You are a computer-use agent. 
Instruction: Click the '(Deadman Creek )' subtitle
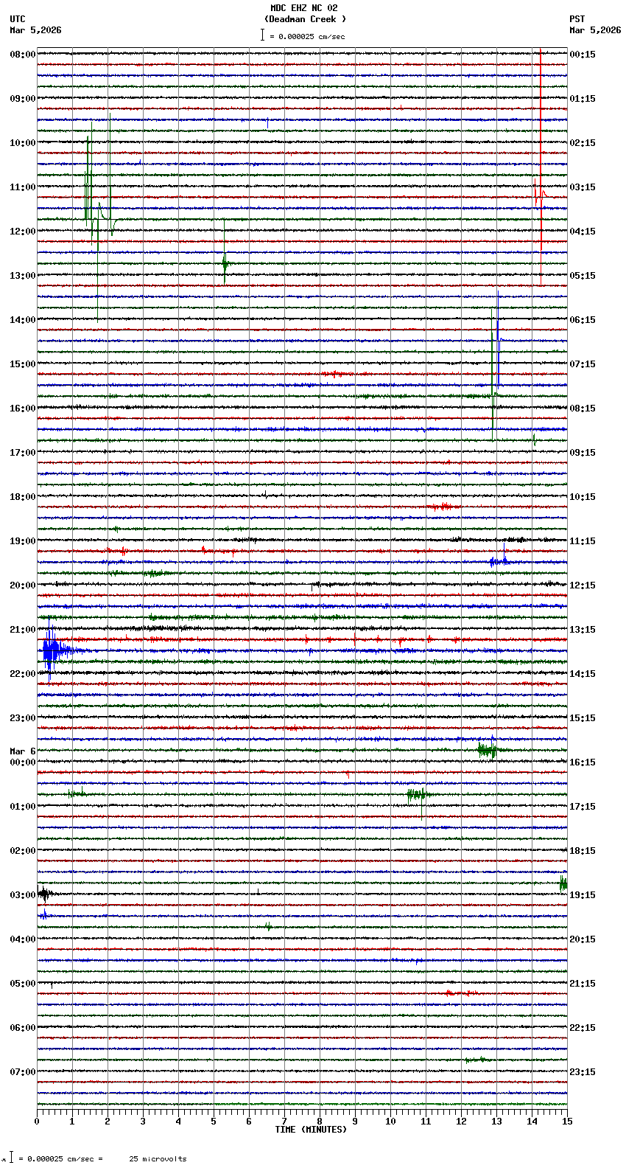(305, 19)
